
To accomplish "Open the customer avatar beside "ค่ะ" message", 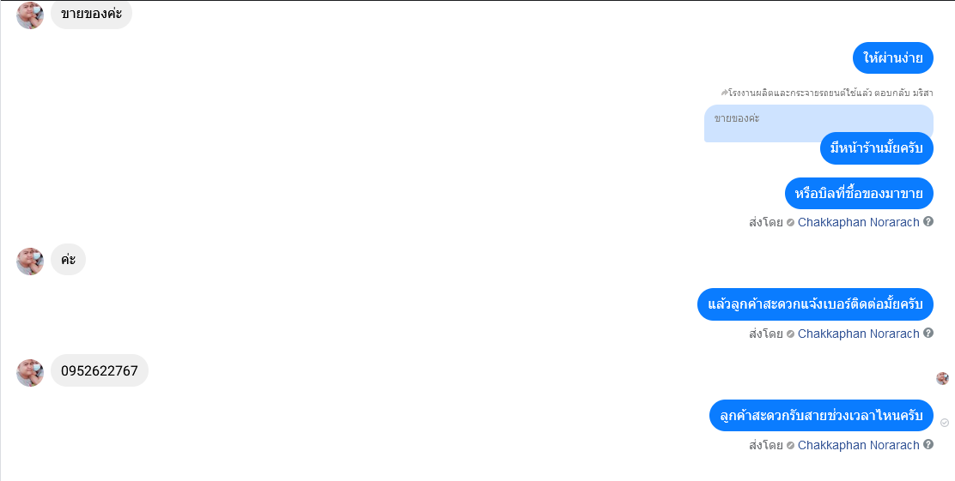I will point(30,262).
